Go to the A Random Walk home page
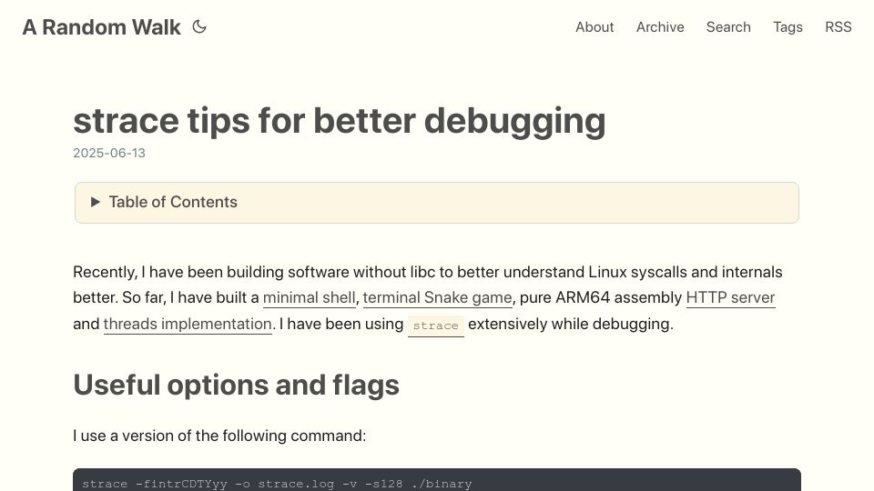This screenshot has width=874, height=491. [x=101, y=27]
